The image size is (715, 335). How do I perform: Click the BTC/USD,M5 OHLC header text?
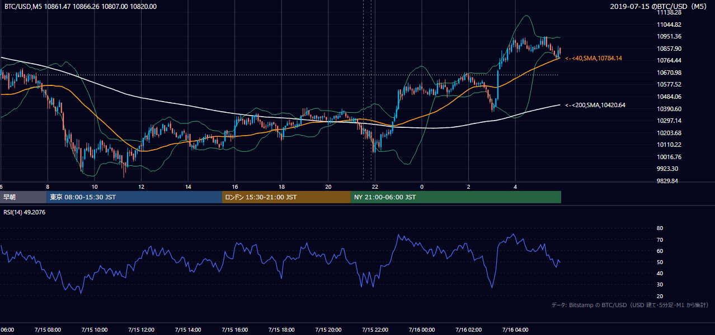click(81, 7)
